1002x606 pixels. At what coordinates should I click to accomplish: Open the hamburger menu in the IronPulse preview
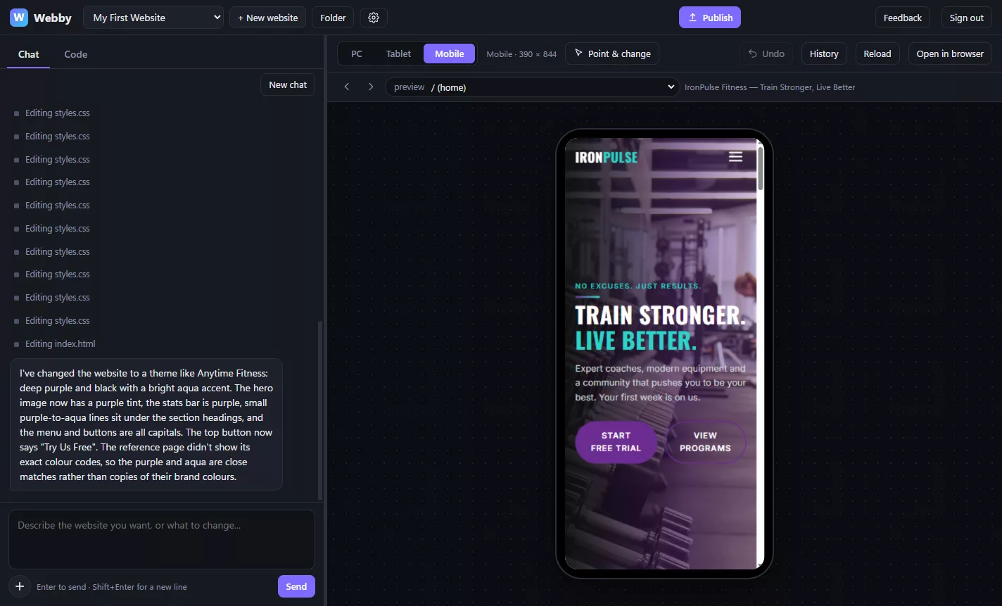[735, 156]
